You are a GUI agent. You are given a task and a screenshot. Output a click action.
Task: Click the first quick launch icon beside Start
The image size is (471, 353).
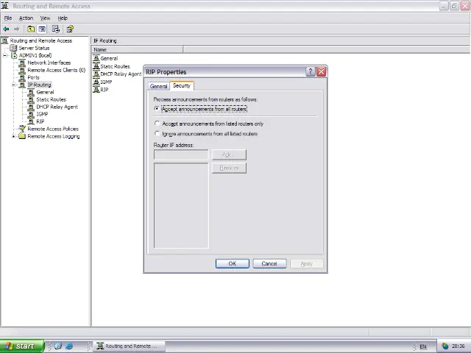[x=58, y=346]
